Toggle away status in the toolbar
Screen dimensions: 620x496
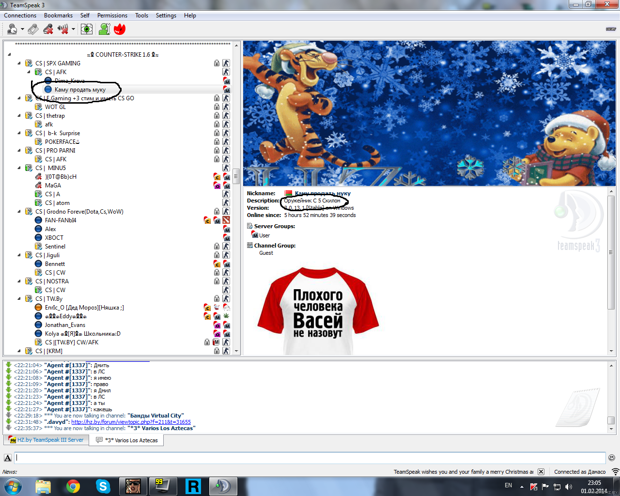pos(13,29)
